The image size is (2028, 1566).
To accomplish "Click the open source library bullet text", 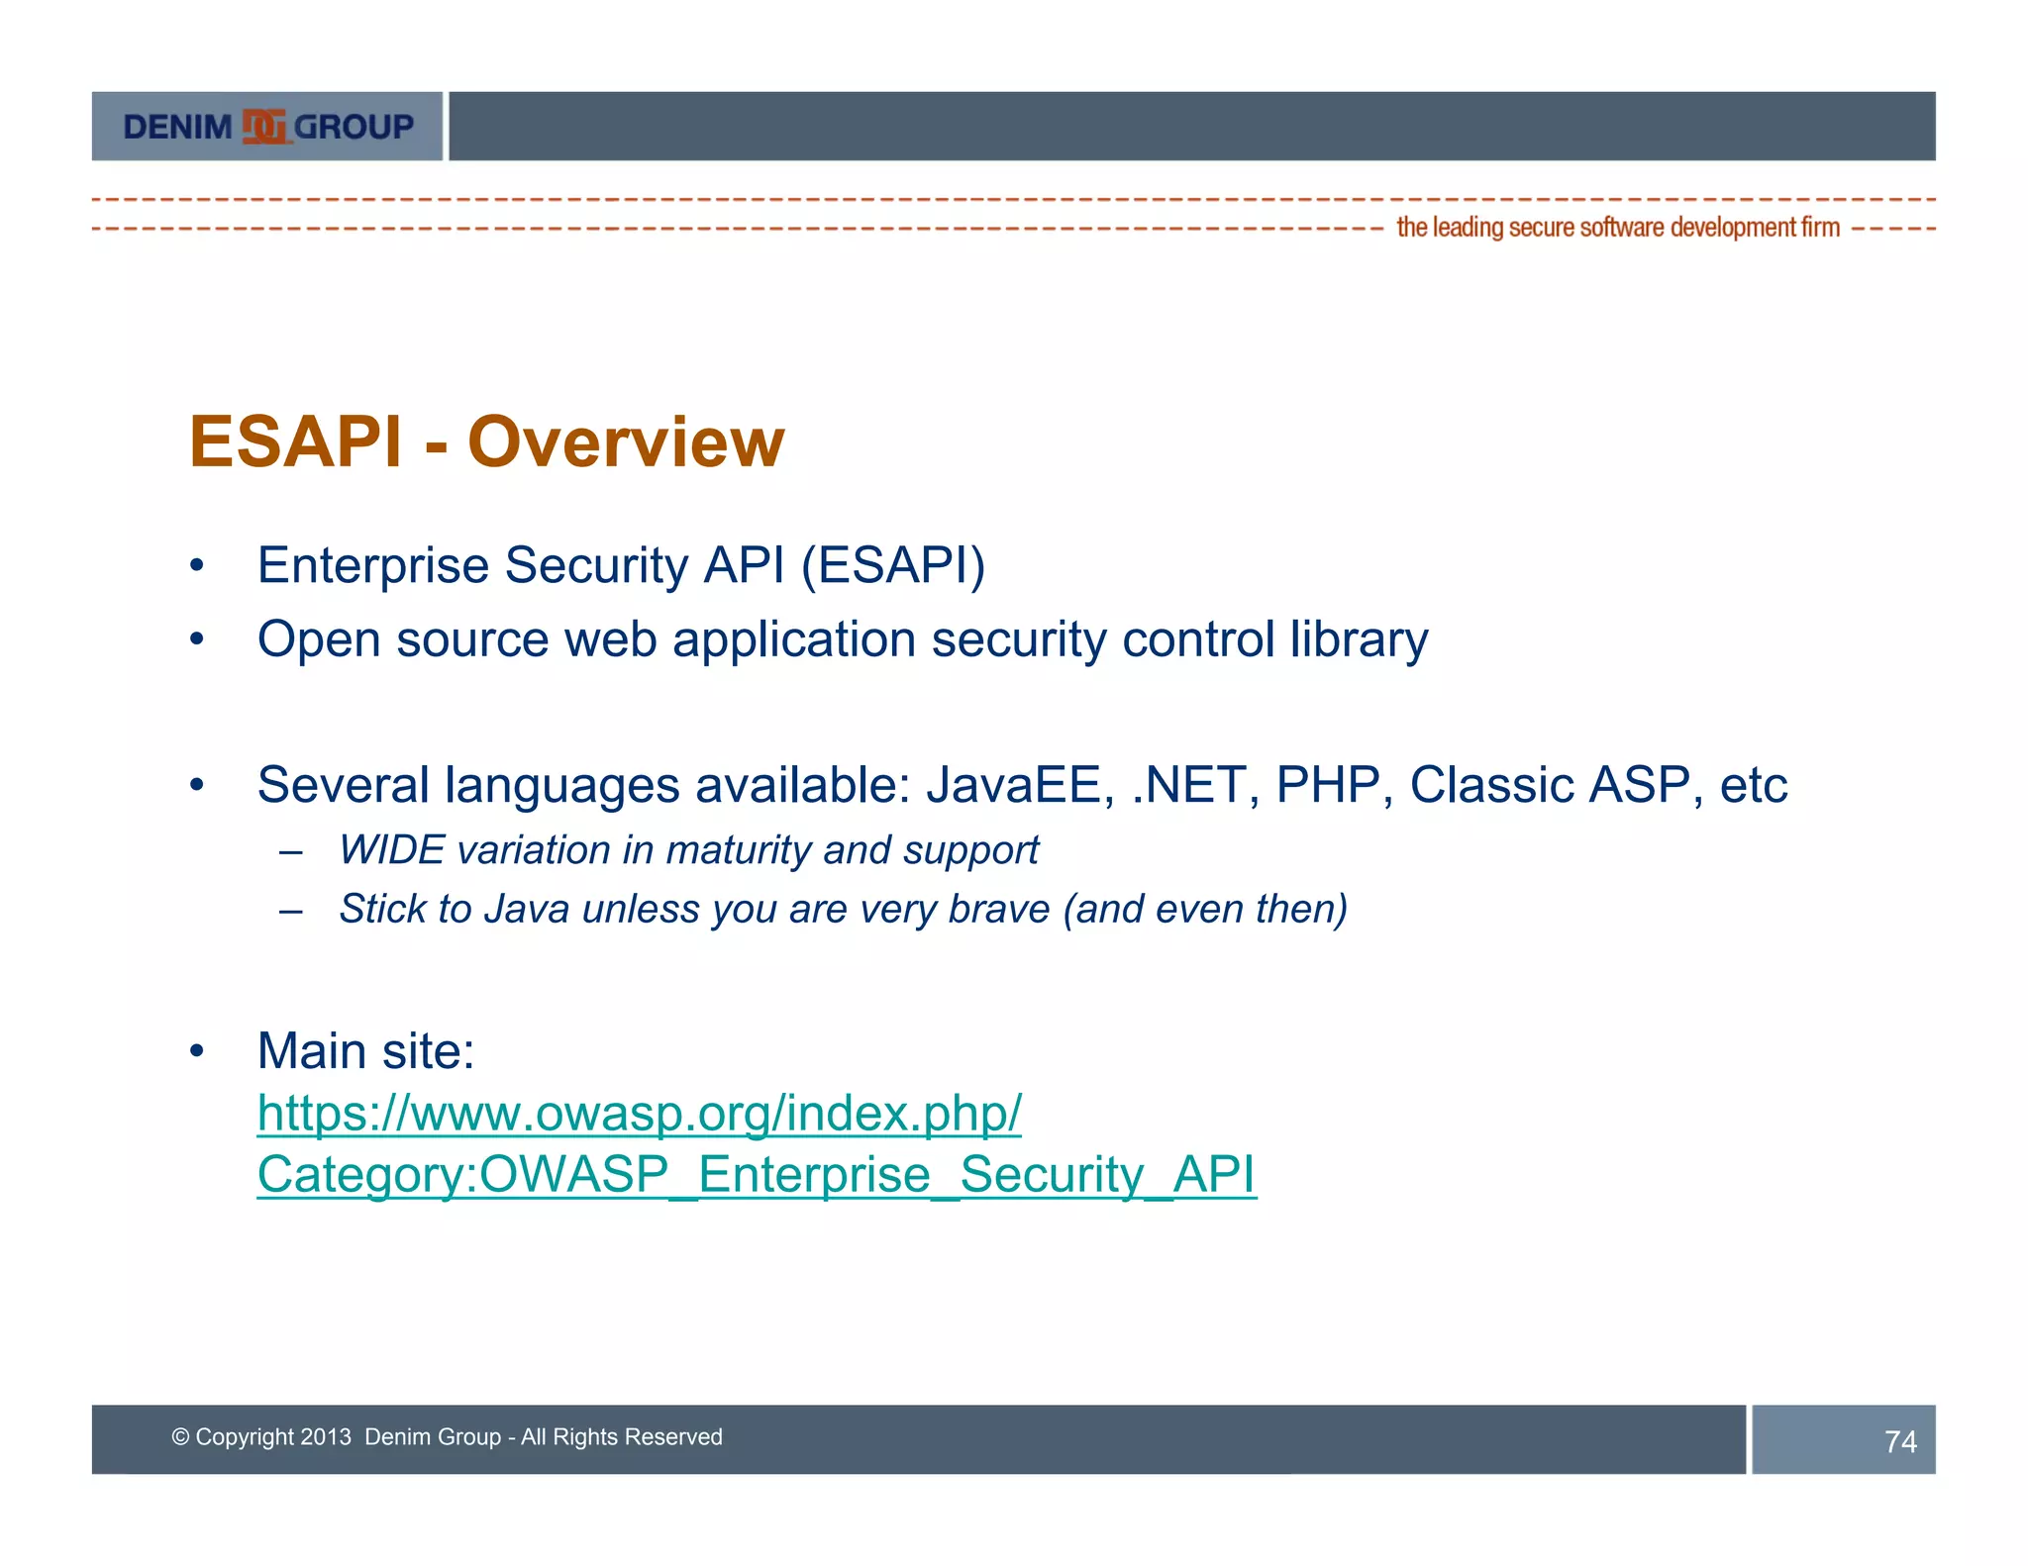I will [842, 638].
